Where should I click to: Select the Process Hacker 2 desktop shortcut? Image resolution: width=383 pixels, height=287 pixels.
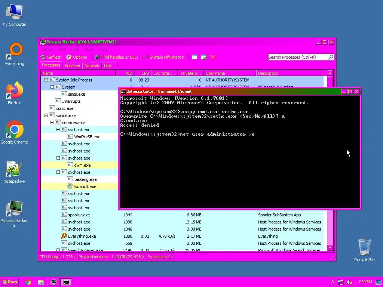pyautogui.click(x=14, y=214)
